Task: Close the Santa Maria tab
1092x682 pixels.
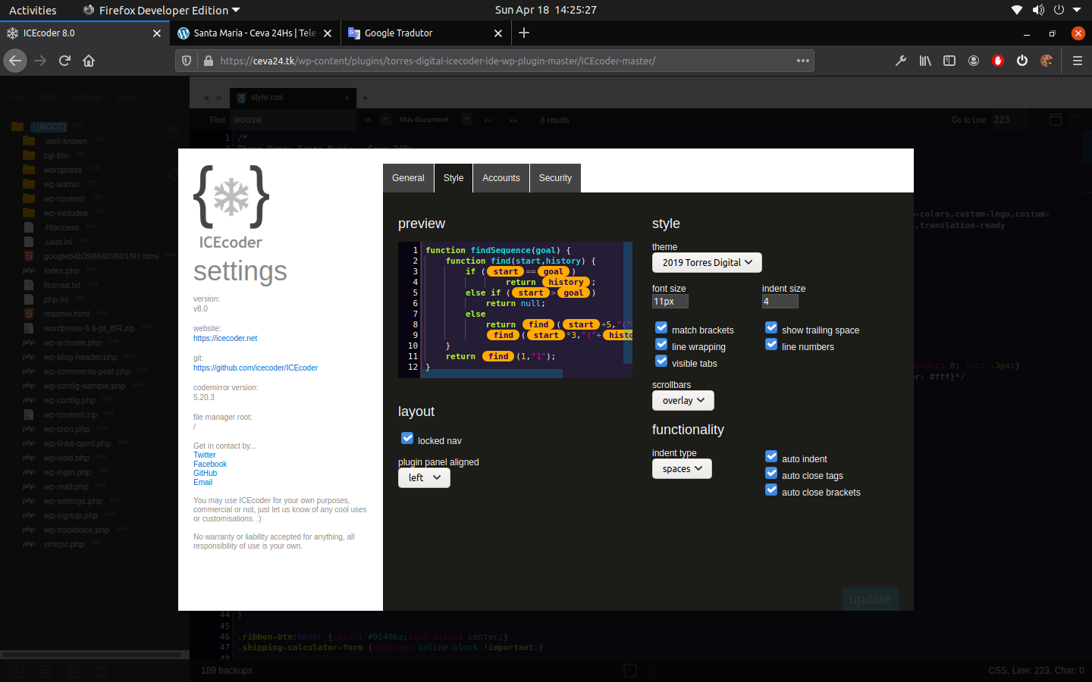Action: point(328,33)
